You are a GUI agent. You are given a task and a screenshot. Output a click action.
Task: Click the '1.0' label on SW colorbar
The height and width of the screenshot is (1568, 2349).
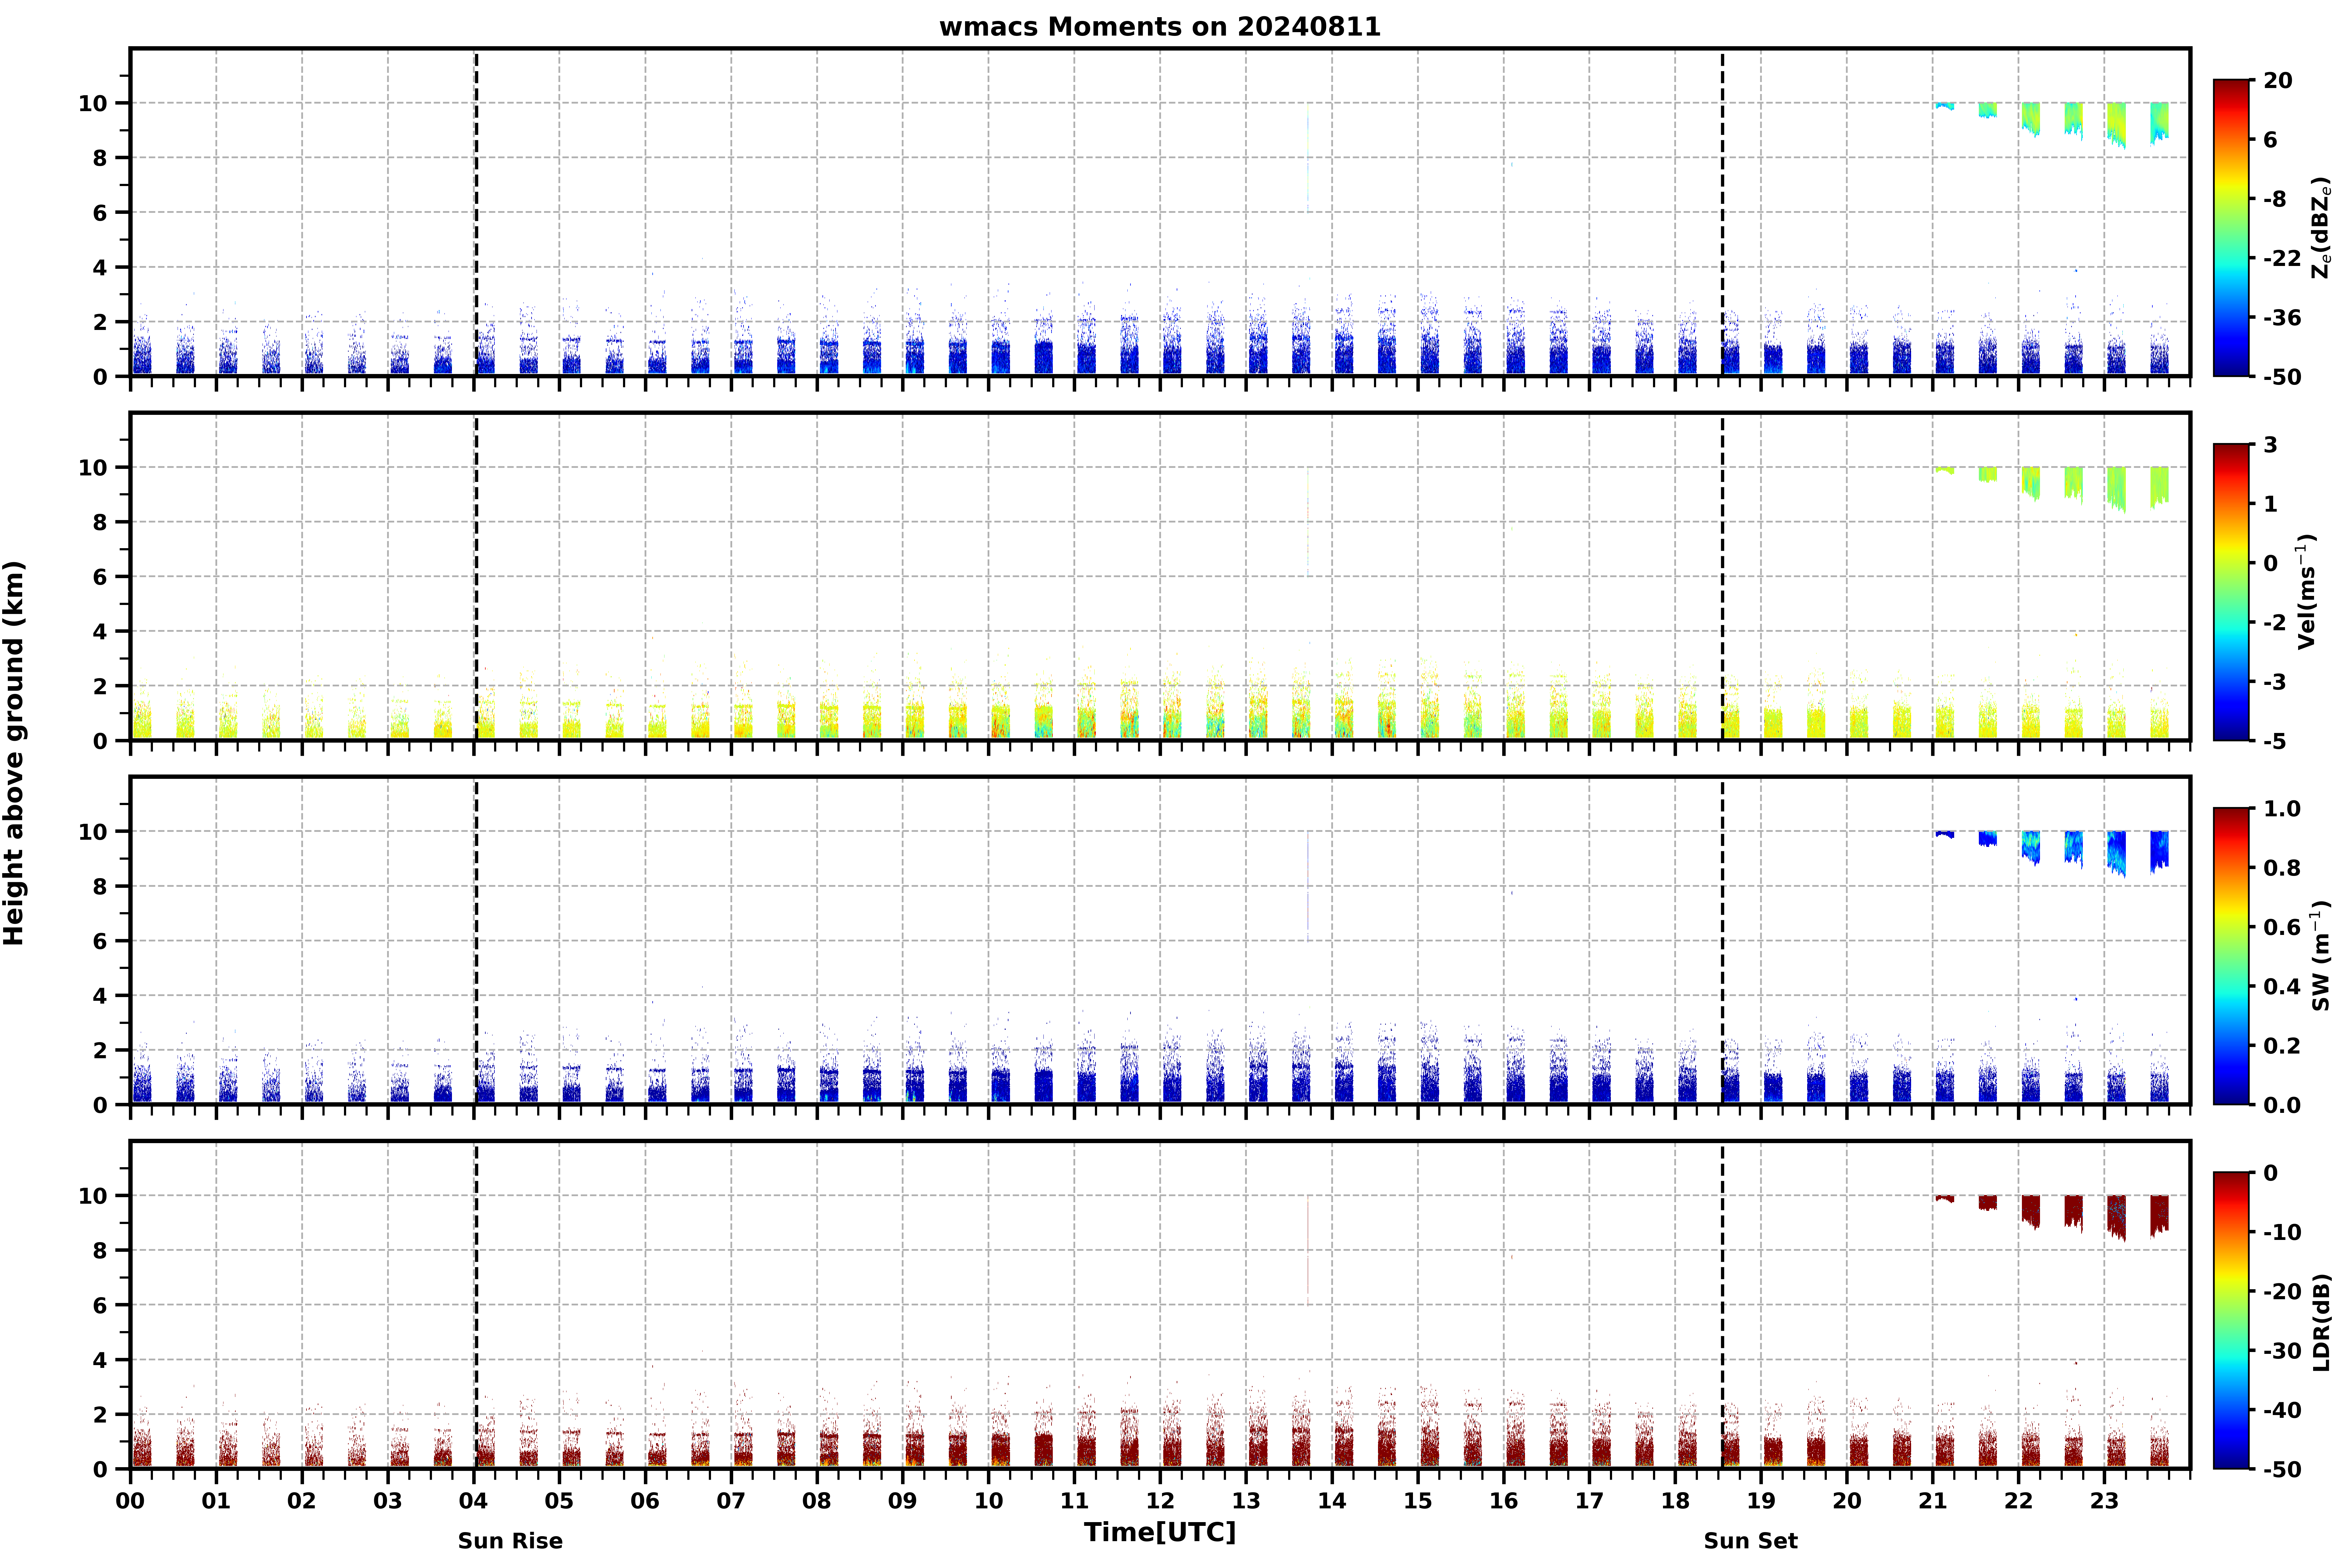[x=2282, y=808]
